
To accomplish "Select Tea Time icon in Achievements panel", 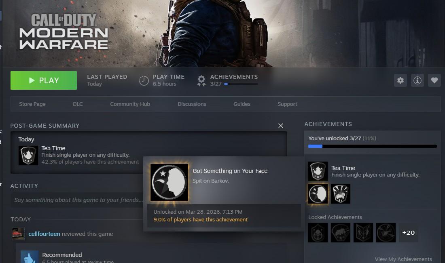I will [x=318, y=171].
